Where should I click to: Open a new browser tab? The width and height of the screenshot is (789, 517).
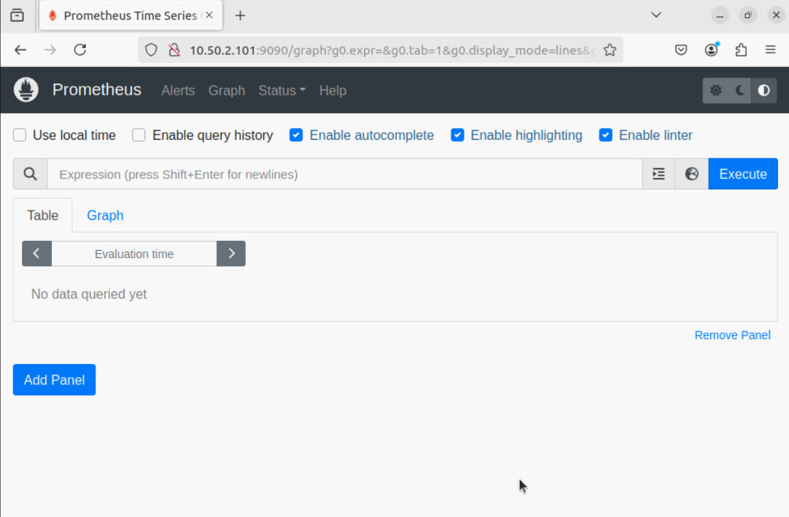240,16
